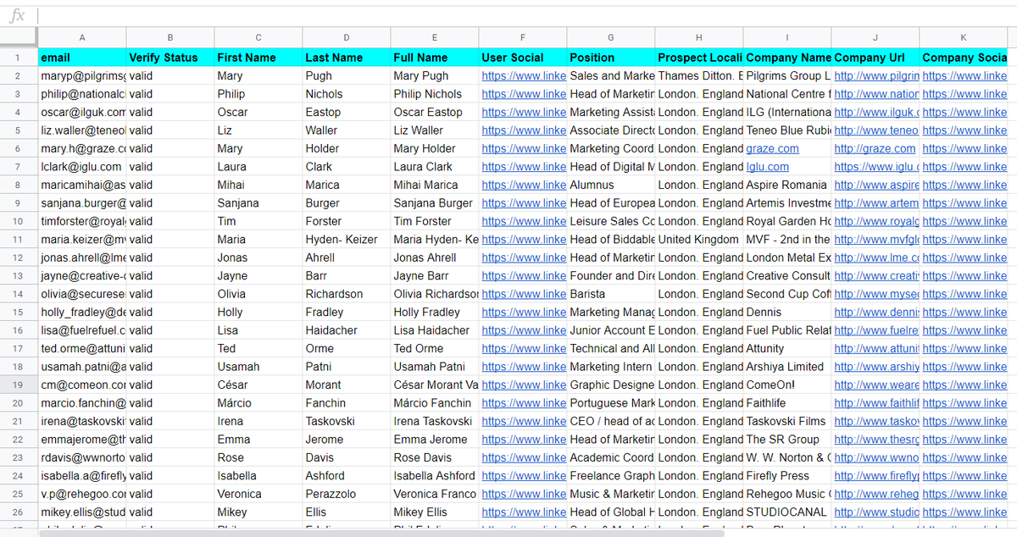
Task: Select location cell 'Thames Ditton'
Action: 699,76
